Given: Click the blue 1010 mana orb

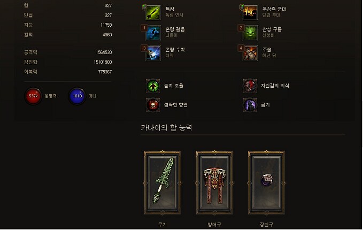Looking at the screenshot, I should 77,96.
